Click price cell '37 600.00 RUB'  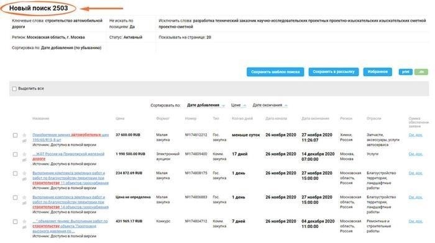128,135
